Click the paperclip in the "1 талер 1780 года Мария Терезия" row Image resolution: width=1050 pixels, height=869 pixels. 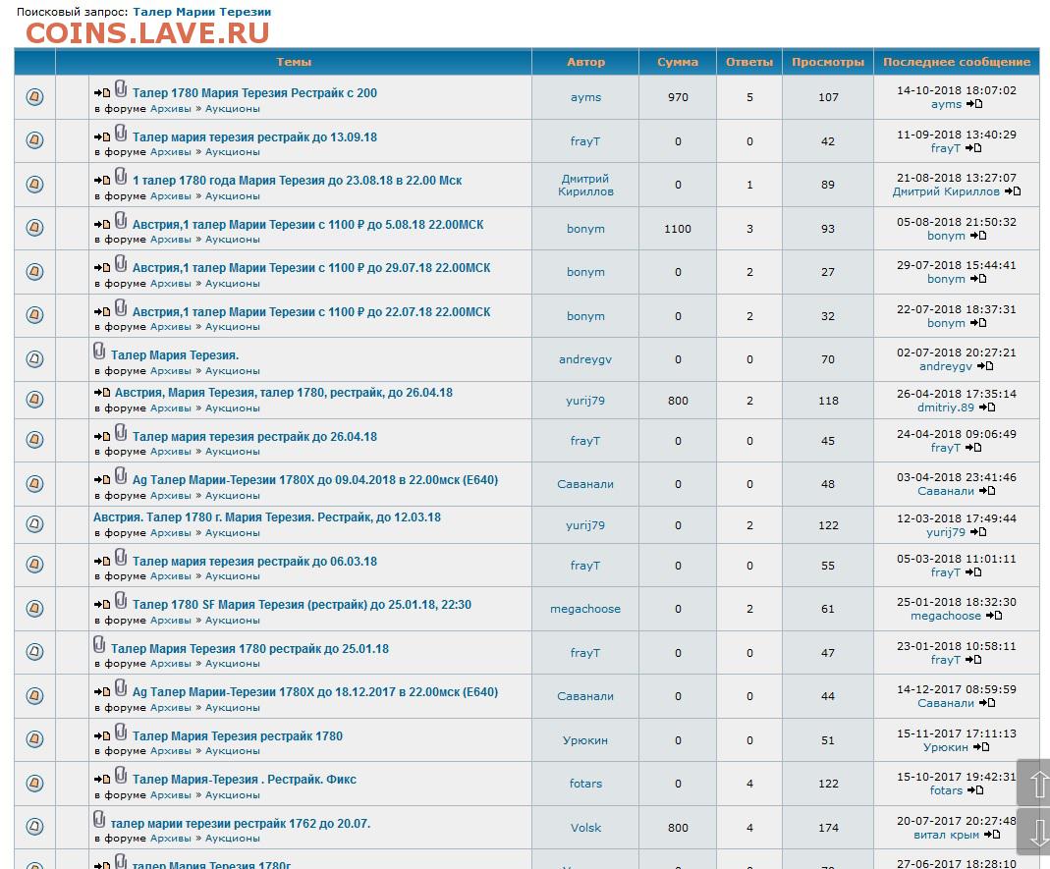(121, 176)
